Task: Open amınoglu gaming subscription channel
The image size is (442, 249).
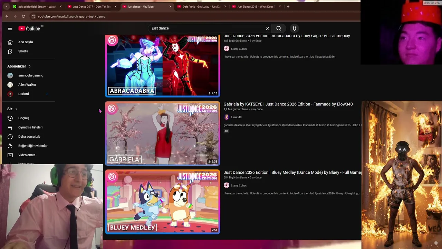Action: (31, 75)
